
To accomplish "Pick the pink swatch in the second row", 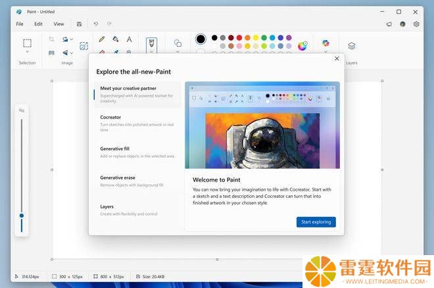I will 239,45.
